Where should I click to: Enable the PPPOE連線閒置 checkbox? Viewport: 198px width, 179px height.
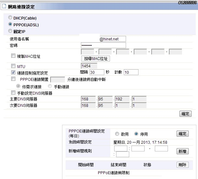click(13, 79)
